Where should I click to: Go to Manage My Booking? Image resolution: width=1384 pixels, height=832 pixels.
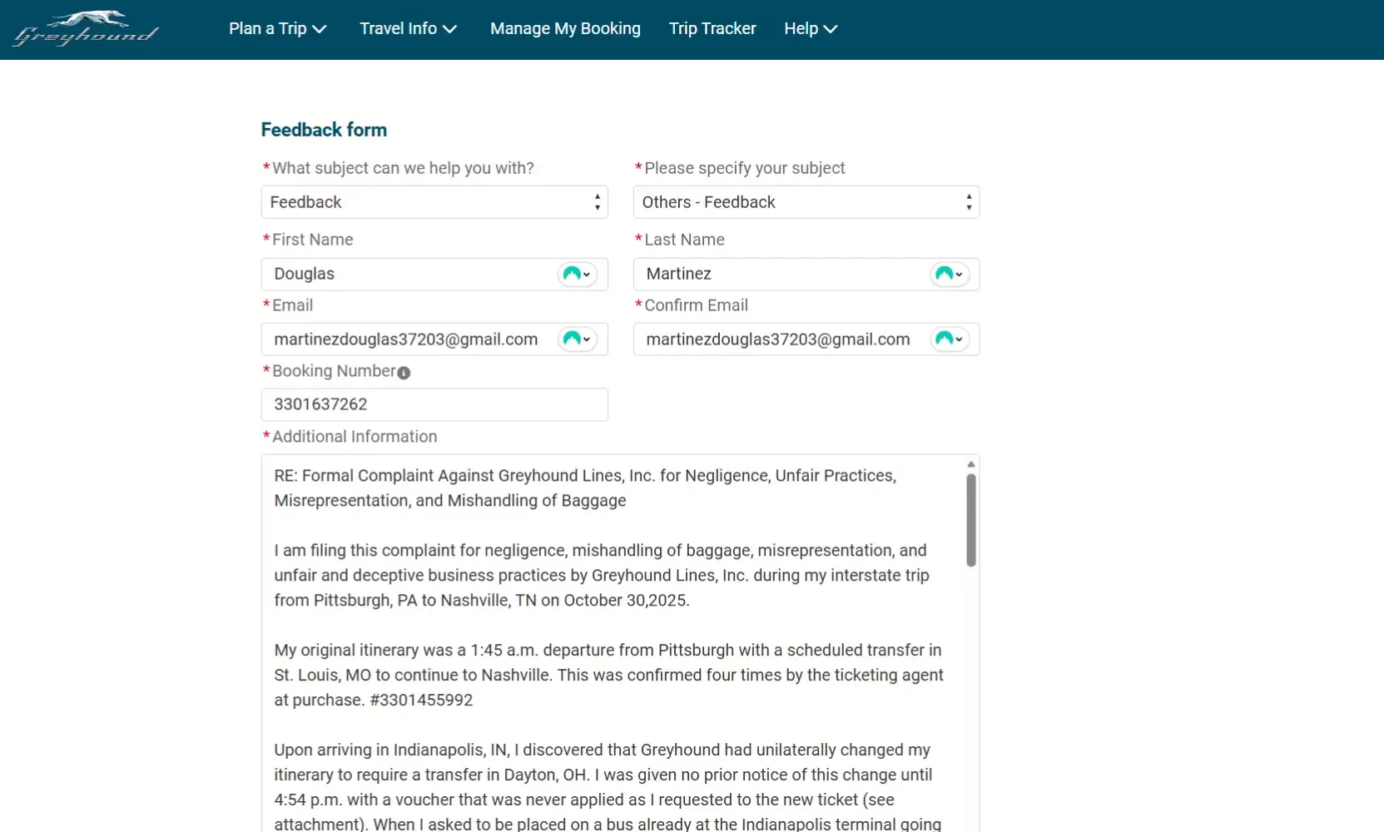(565, 29)
